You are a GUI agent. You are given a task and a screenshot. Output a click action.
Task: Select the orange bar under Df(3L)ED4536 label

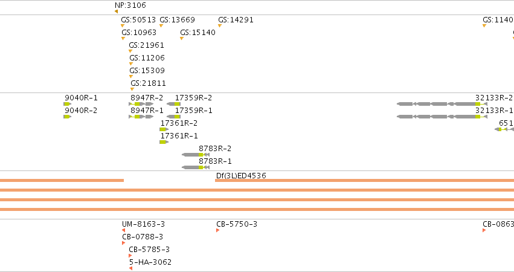coord(364,181)
